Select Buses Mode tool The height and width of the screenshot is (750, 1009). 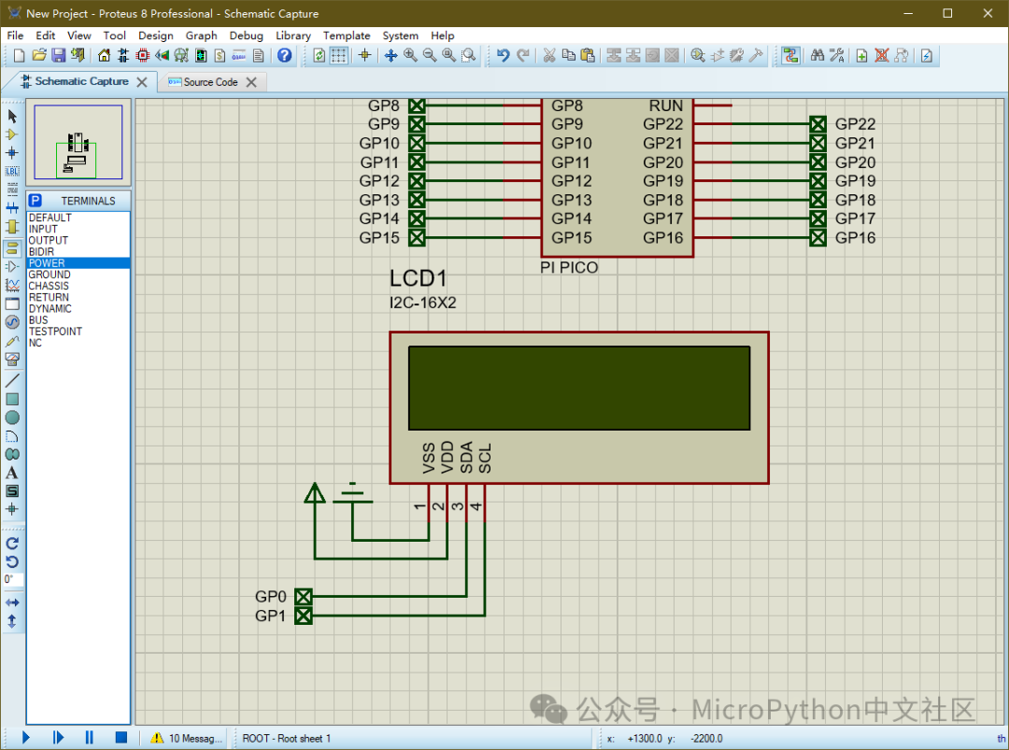[12, 207]
